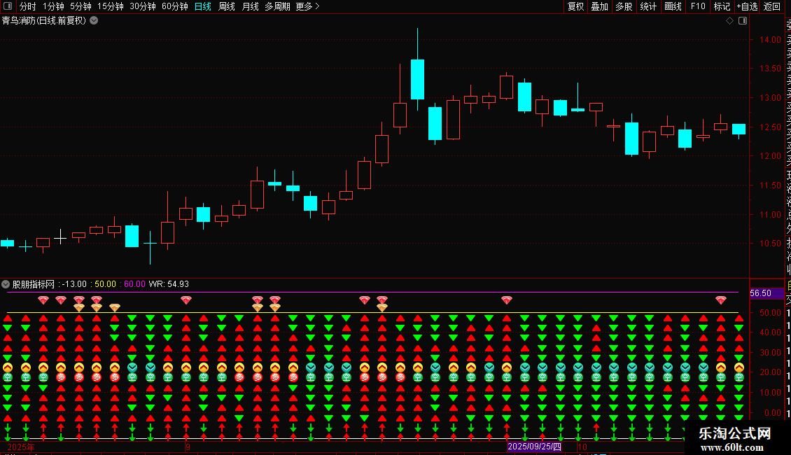This screenshot has width=791, height=455.
Task: Open the 统计 statistics tool
Action: click(648, 6)
